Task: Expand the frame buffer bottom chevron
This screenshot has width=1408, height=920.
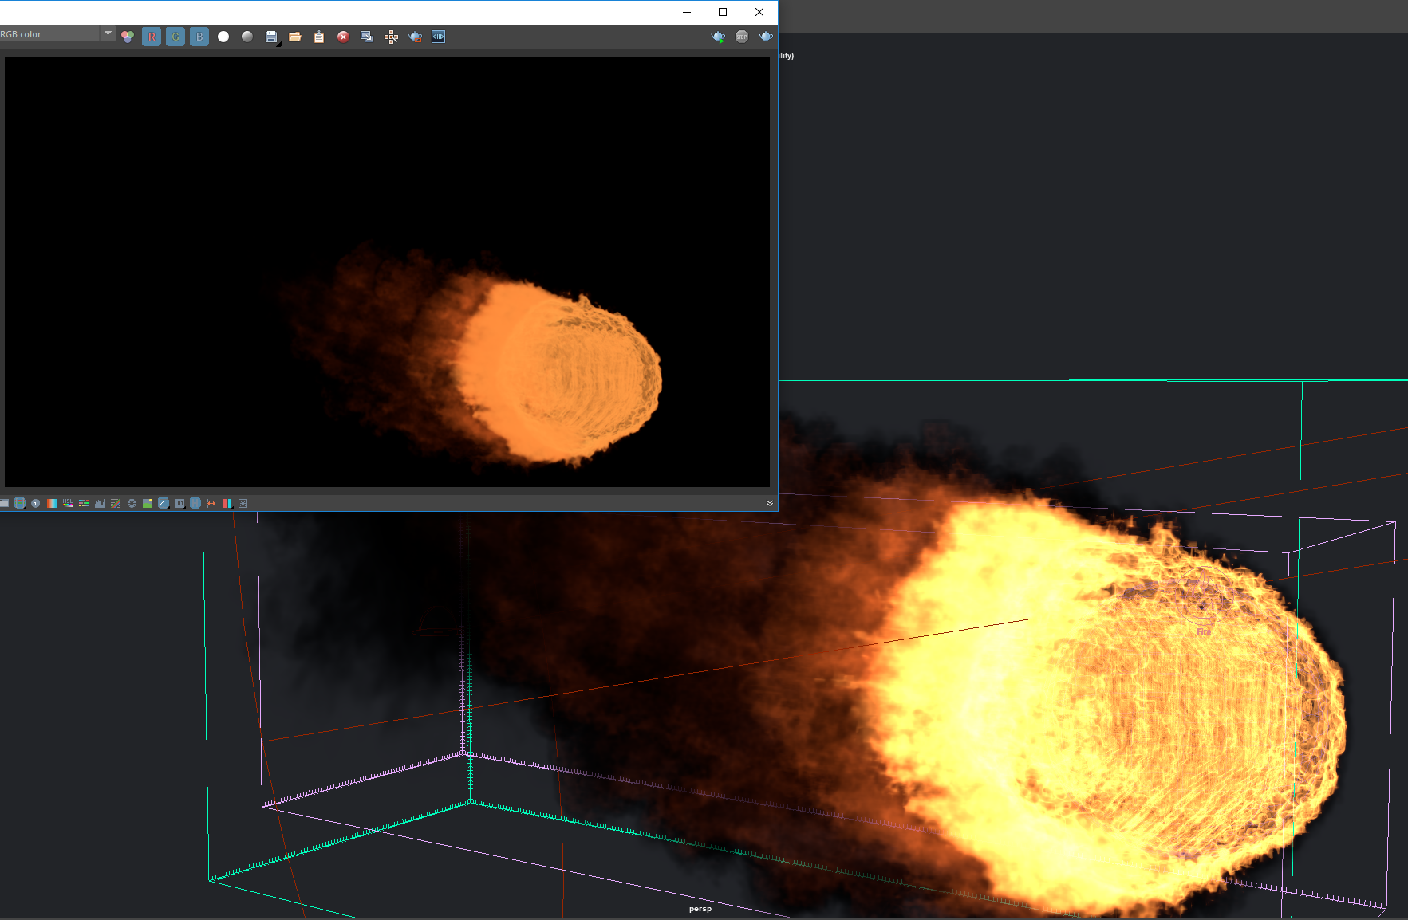Action: [770, 503]
